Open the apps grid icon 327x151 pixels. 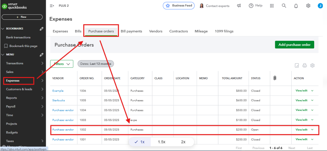(272, 6)
